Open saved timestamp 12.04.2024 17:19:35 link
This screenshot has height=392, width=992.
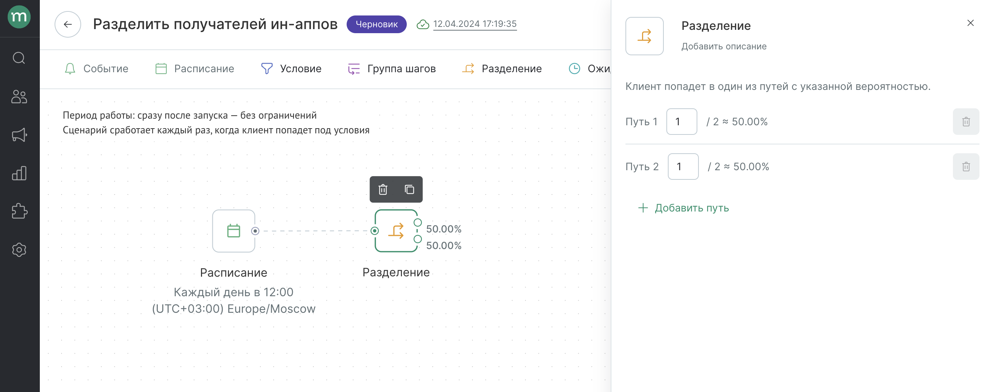pyautogui.click(x=475, y=24)
